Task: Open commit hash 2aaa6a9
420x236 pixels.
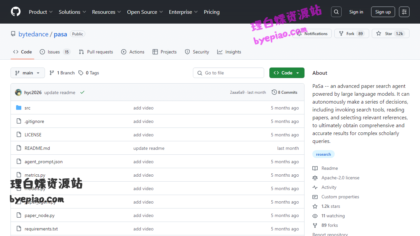Action: click(x=237, y=92)
